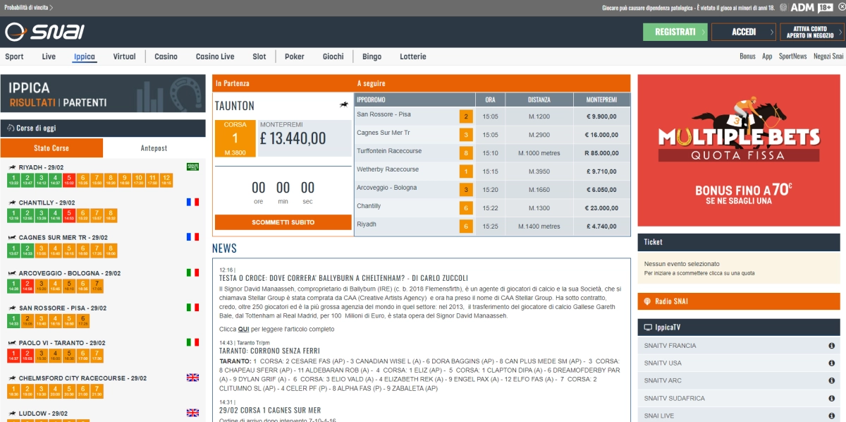Viewport: 846px width, 422px height.
Task: Click the horse icon beside Riyadh - 29/02
Action: click(12, 167)
